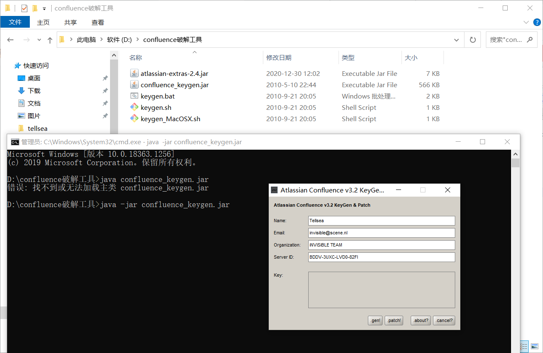This screenshot has height=353, width=543.
Task: Click the keygen.bat batch file icon
Action: pos(134,96)
